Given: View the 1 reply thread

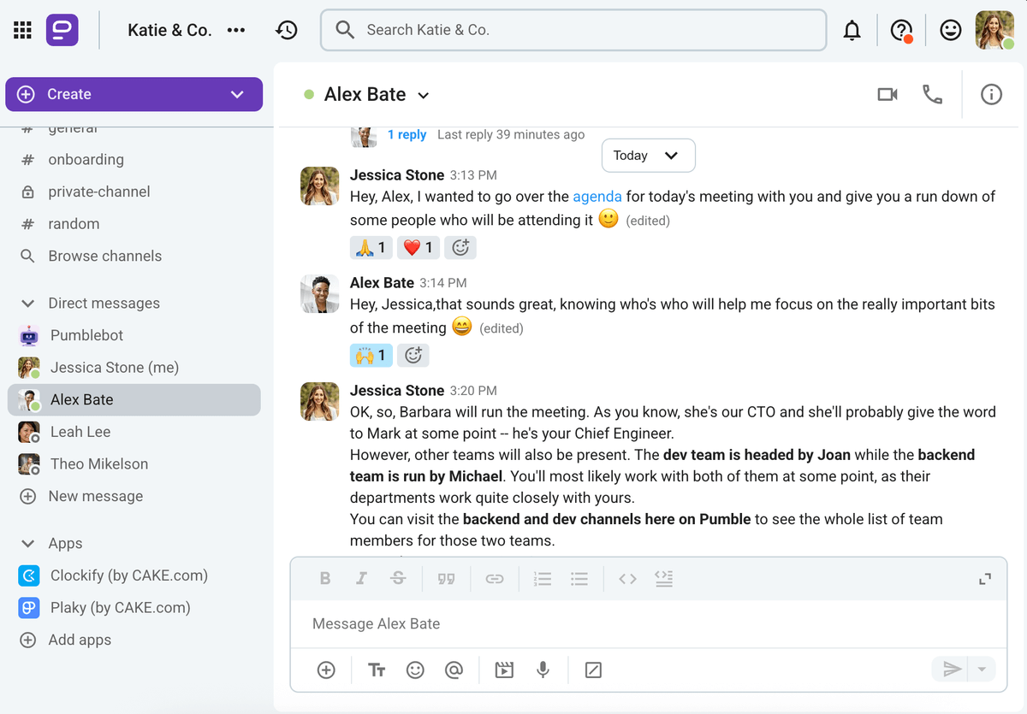Looking at the screenshot, I should coord(407,134).
